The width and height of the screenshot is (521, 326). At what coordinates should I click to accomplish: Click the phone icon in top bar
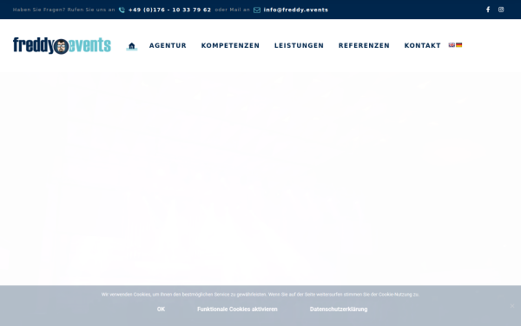pos(122,10)
